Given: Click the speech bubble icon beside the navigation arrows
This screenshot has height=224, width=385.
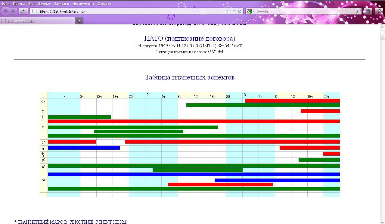Looking at the screenshot, I should coord(23,11).
